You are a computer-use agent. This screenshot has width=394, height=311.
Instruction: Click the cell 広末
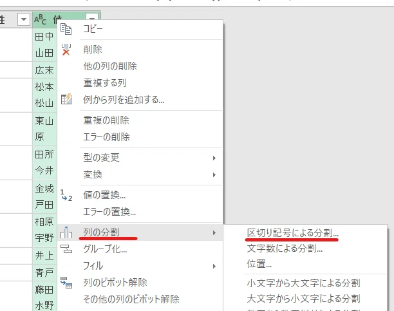coord(44,70)
